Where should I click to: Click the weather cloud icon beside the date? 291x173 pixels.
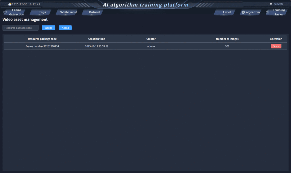tap(10, 4)
